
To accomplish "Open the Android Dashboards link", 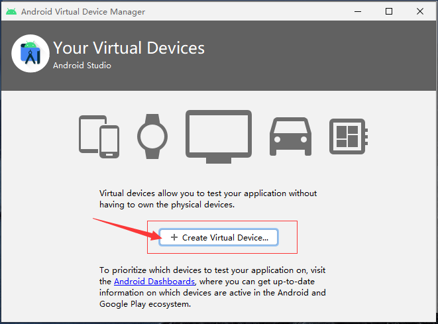I will (154, 282).
